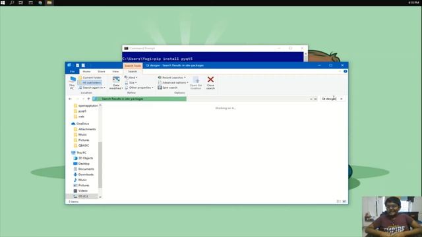Clear the search box with X
The width and height of the screenshot is (422, 237).
click(342, 99)
